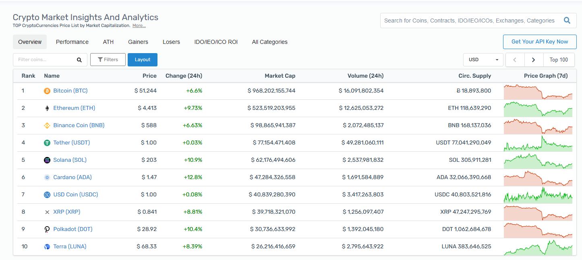The image size is (582, 260).
Task: Sort by the Circ. Supply column header
Action: tap(475, 76)
